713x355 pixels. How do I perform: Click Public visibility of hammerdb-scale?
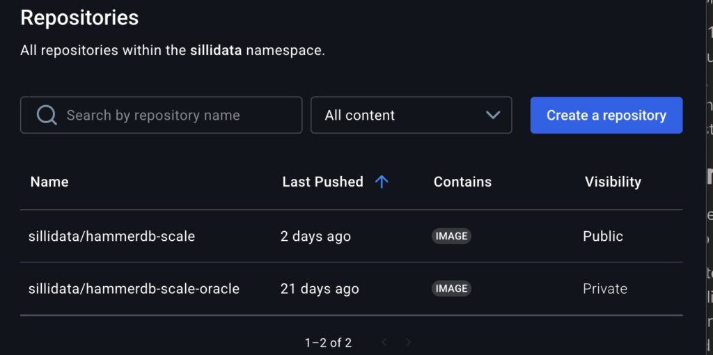pyautogui.click(x=603, y=236)
